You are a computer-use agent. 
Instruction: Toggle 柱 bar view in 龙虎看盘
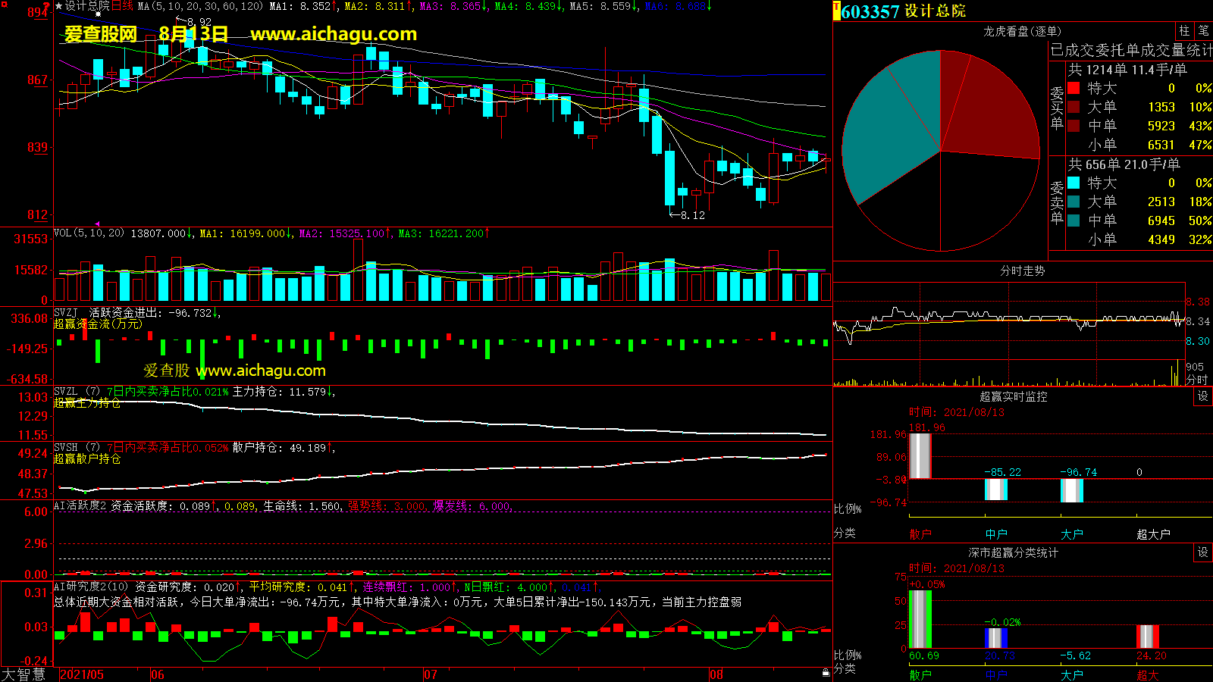(1184, 30)
